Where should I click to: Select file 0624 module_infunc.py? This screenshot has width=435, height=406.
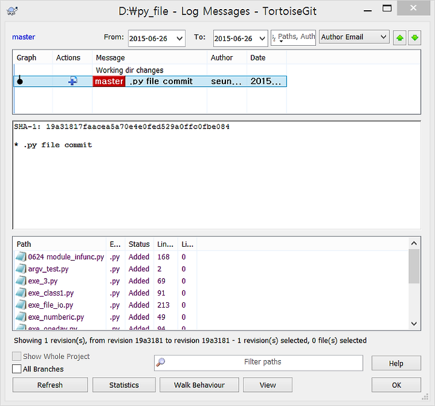pyautogui.click(x=66, y=257)
